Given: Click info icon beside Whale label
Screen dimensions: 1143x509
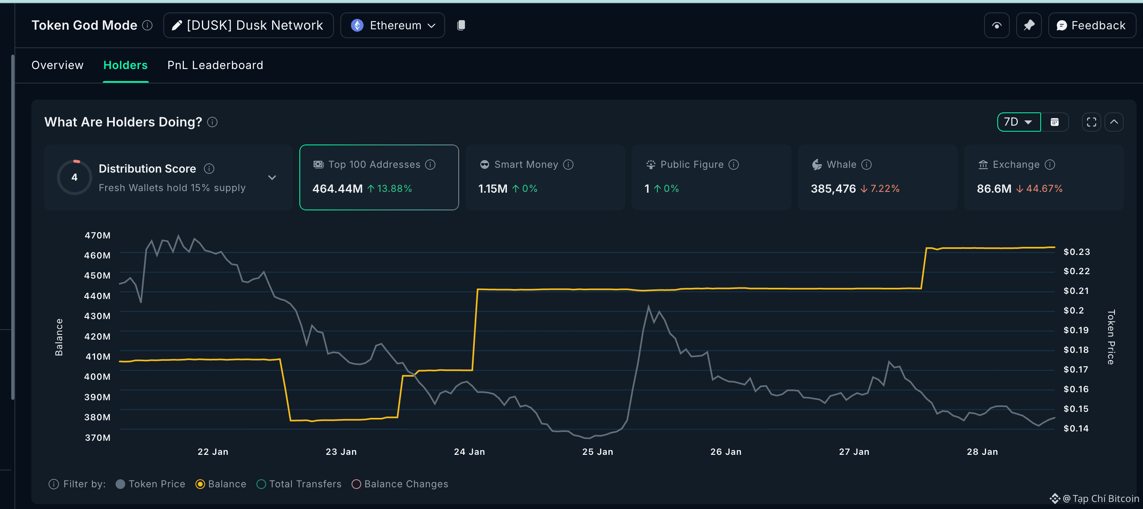Looking at the screenshot, I should (x=866, y=165).
